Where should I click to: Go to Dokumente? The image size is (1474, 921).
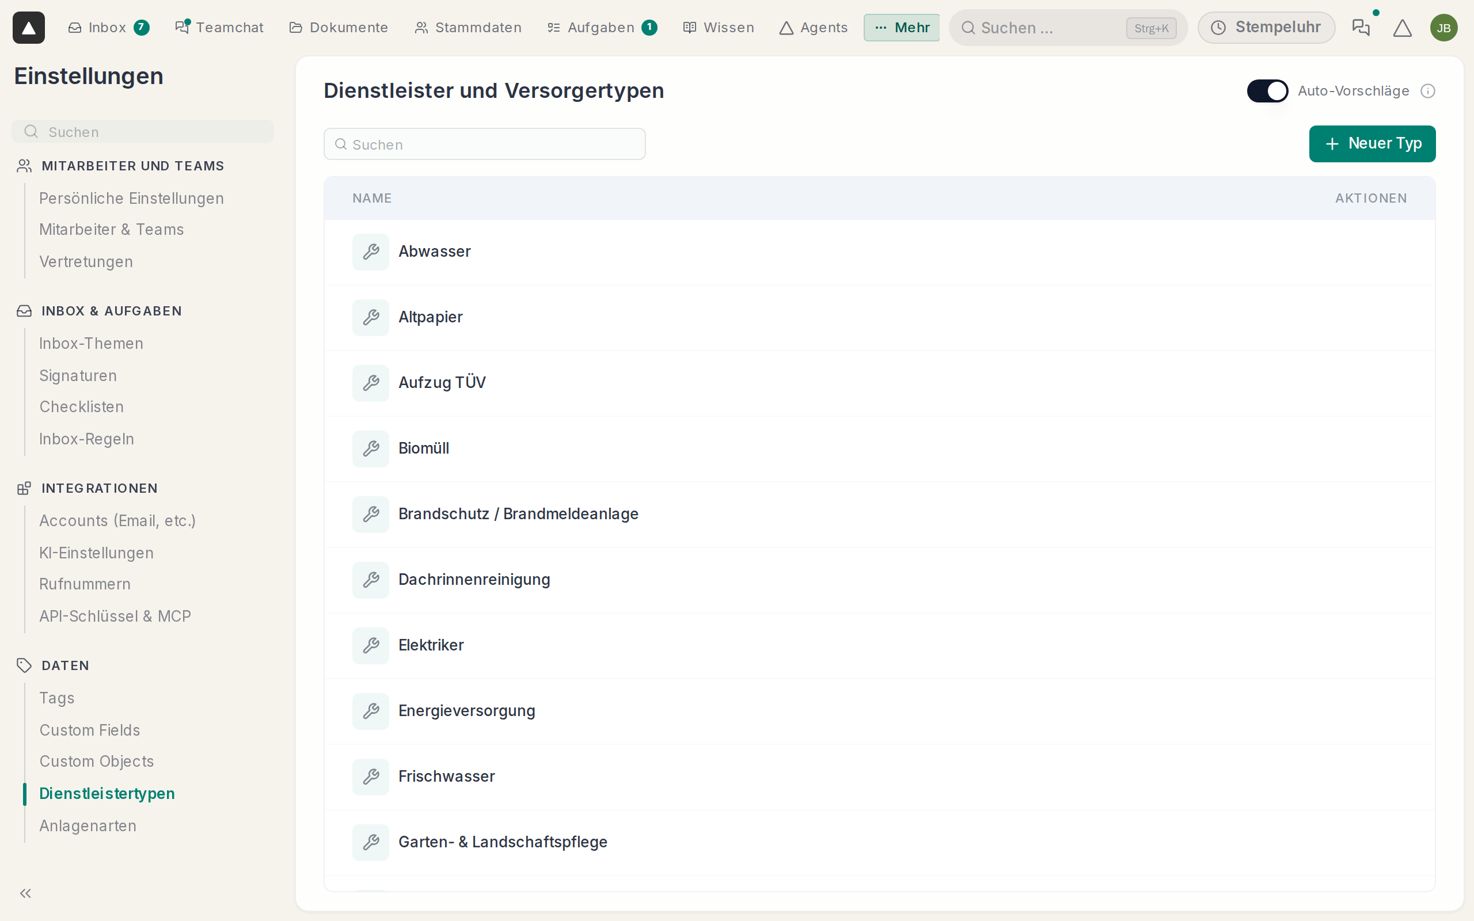point(339,28)
